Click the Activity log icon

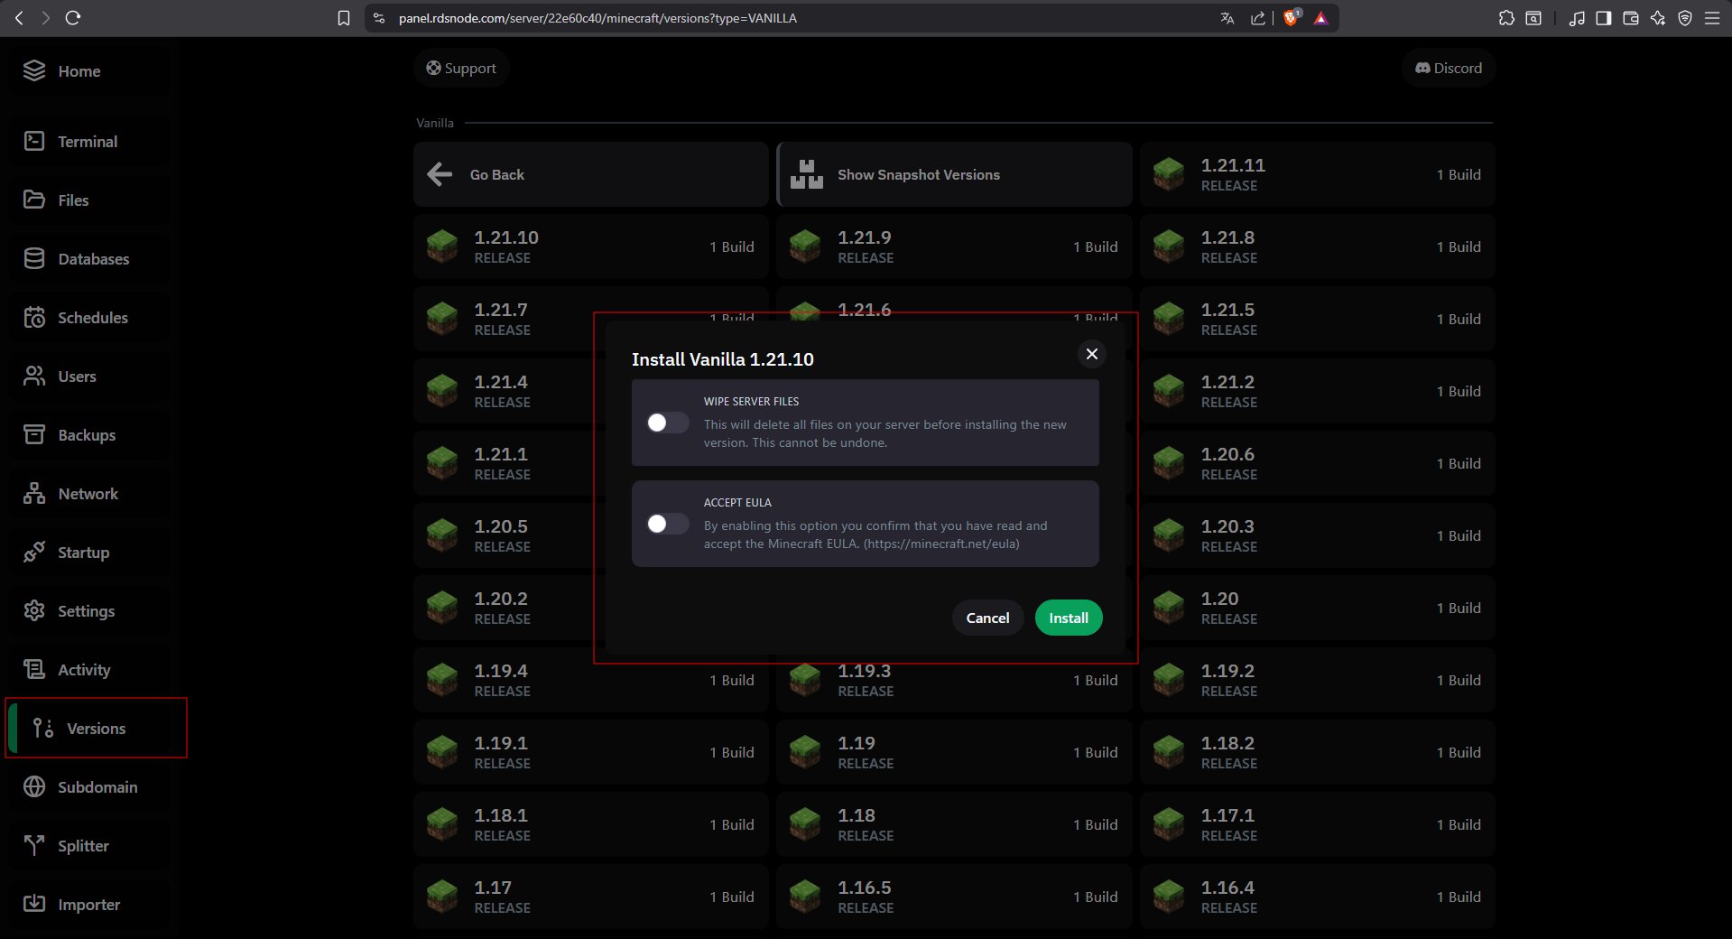(x=34, y=670)
